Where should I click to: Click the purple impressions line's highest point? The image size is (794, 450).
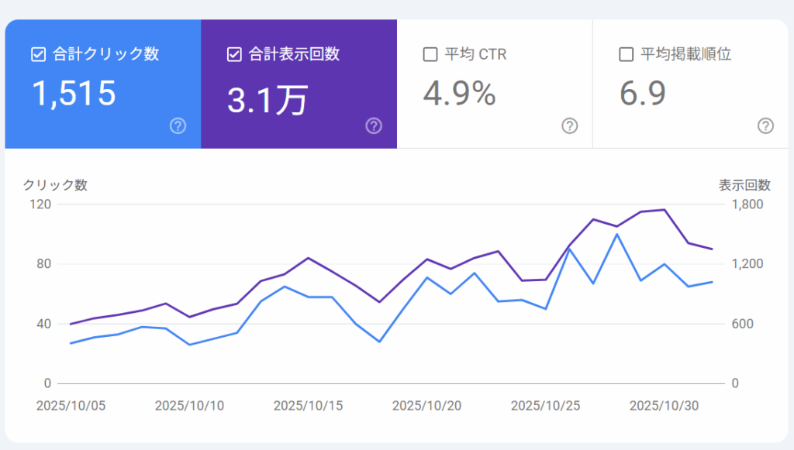coord(665,210)
